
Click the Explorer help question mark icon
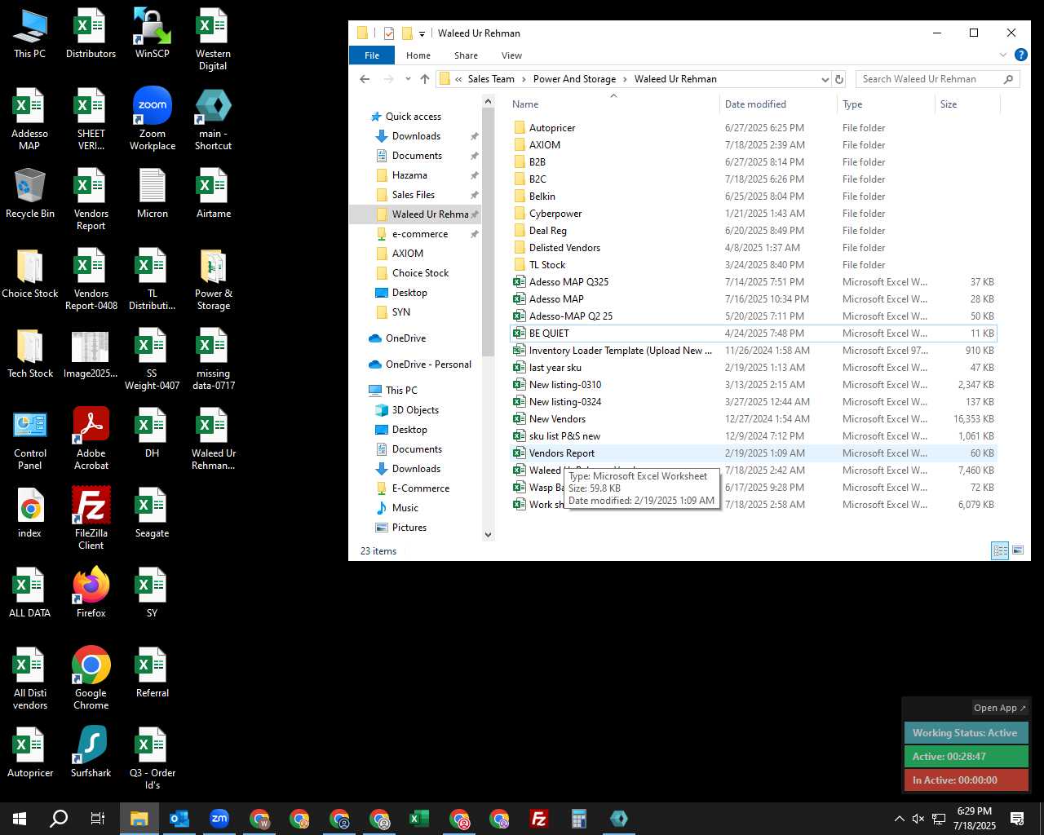pos(1020,55)
